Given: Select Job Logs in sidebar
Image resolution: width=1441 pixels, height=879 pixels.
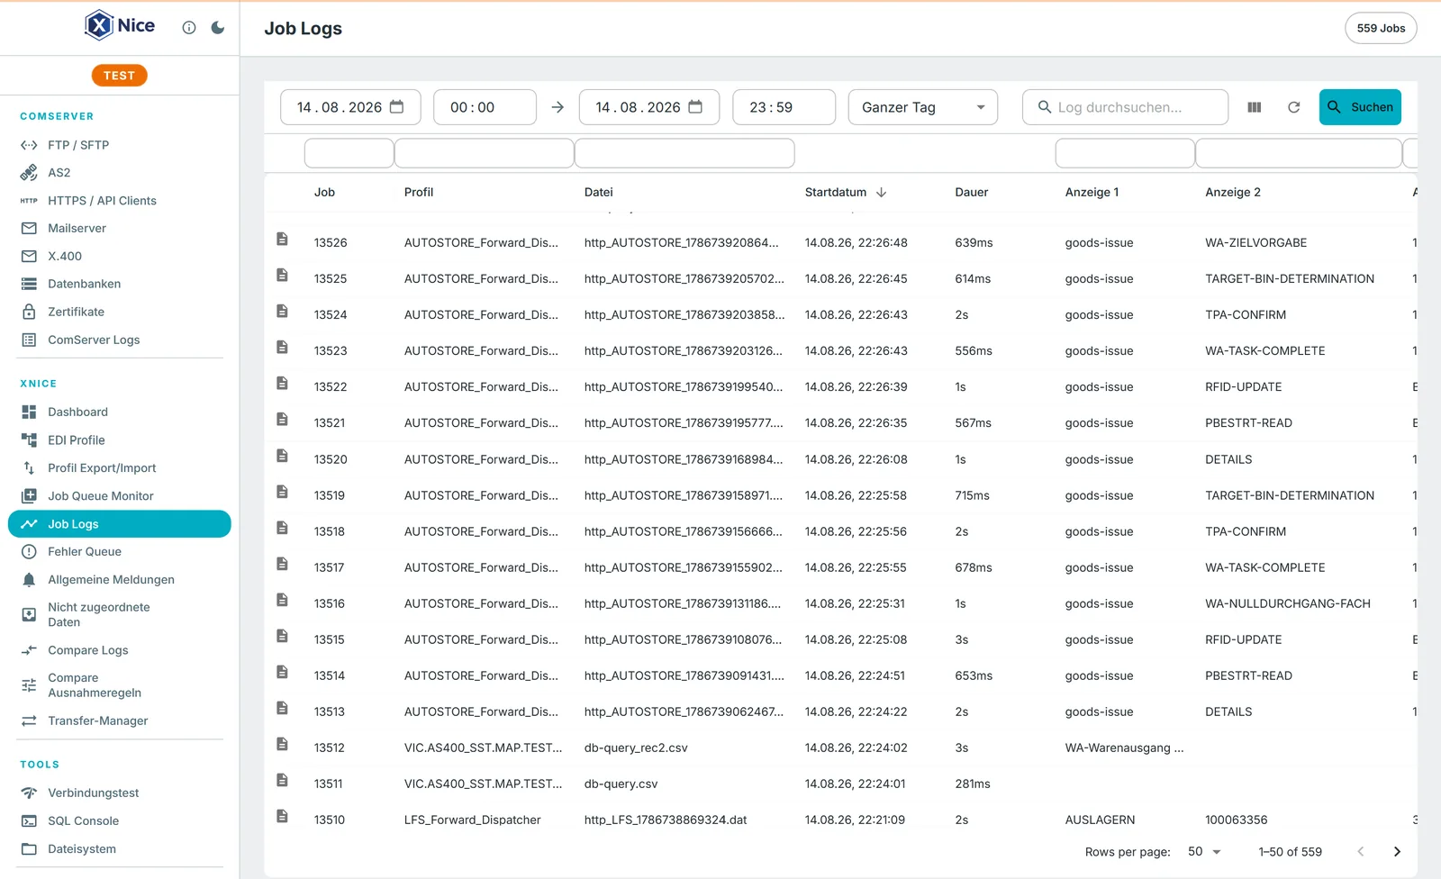Looking at the screenshot, I should [x=119, y=524].
